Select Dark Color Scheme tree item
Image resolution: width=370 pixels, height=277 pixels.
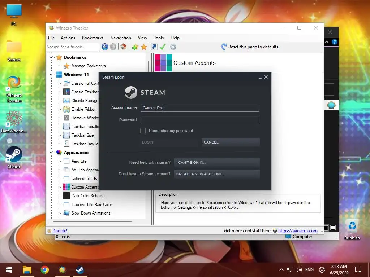pyautogui.click(x=88, y=196)
